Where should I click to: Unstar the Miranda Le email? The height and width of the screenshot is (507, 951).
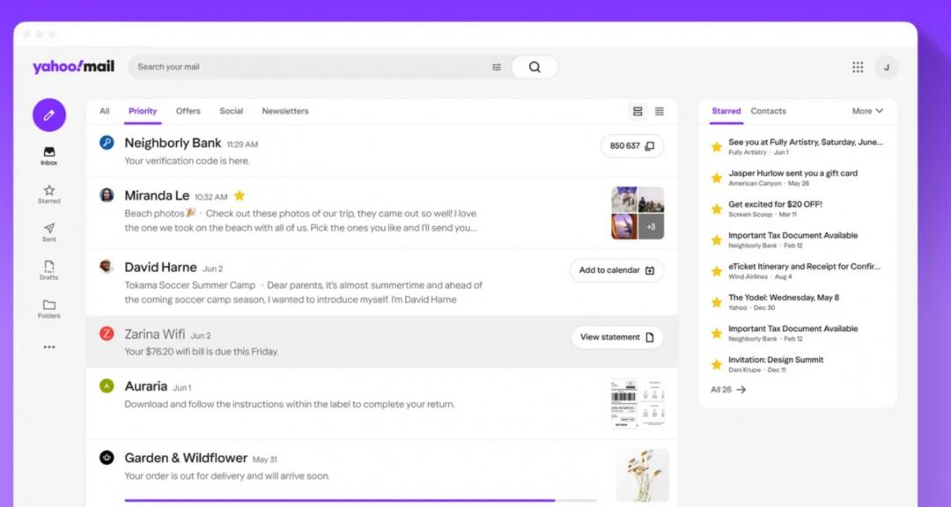(x=240, y=195)
